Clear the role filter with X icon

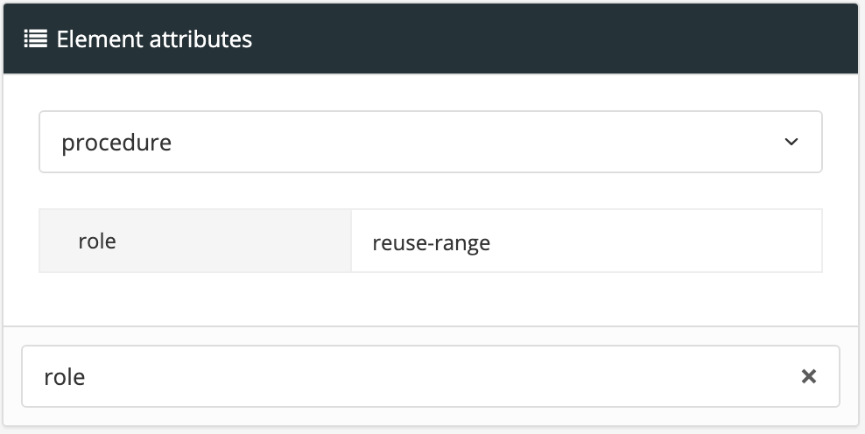click(x=809, y=376)
